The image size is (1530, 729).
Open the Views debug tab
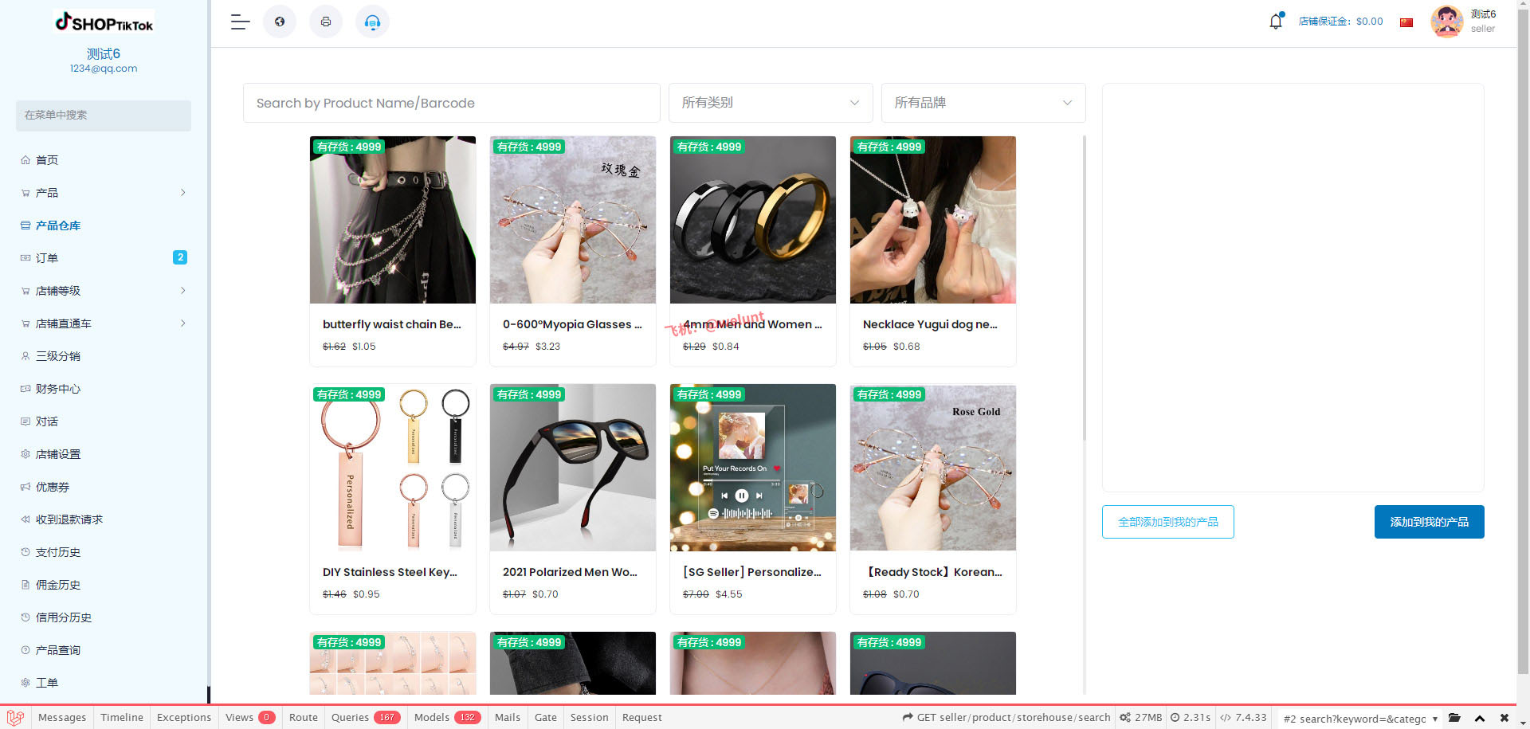pos(250,718)
